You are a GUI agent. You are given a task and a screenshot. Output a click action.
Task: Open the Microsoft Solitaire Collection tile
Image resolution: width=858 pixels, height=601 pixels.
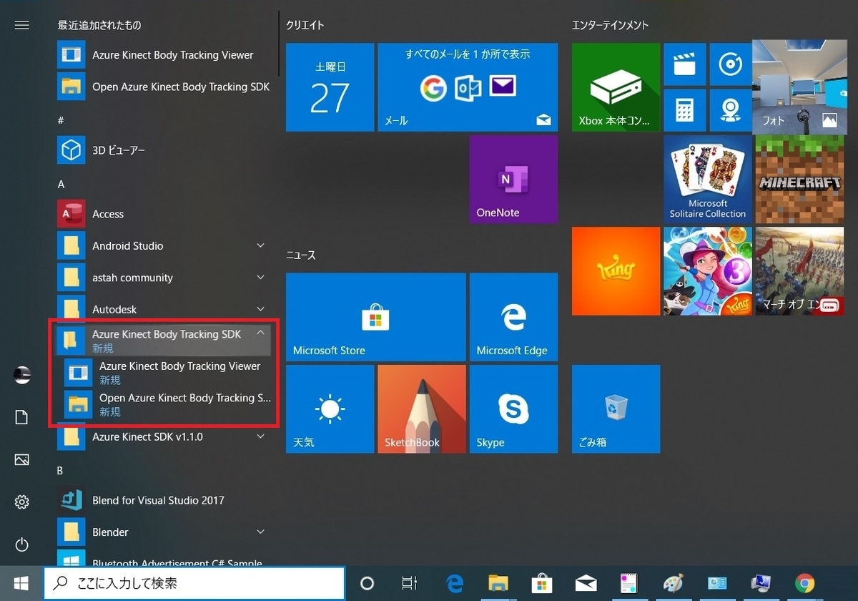(707, 179)
